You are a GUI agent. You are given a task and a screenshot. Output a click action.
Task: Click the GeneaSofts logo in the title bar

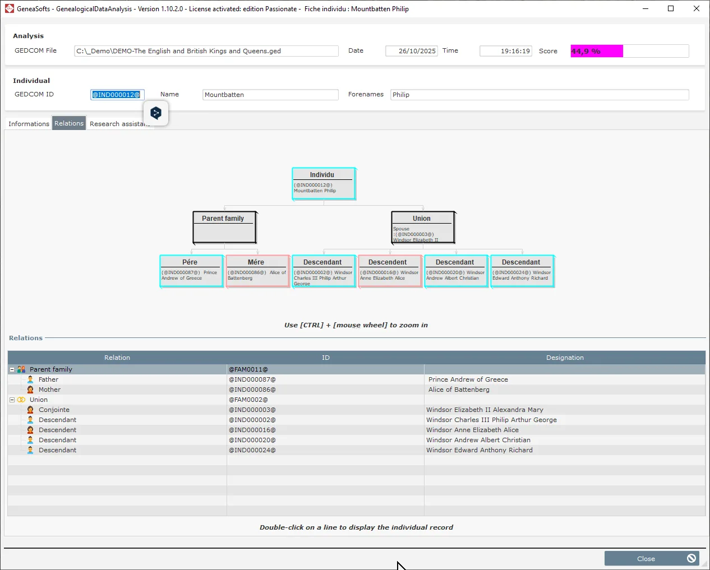point(8,8)
